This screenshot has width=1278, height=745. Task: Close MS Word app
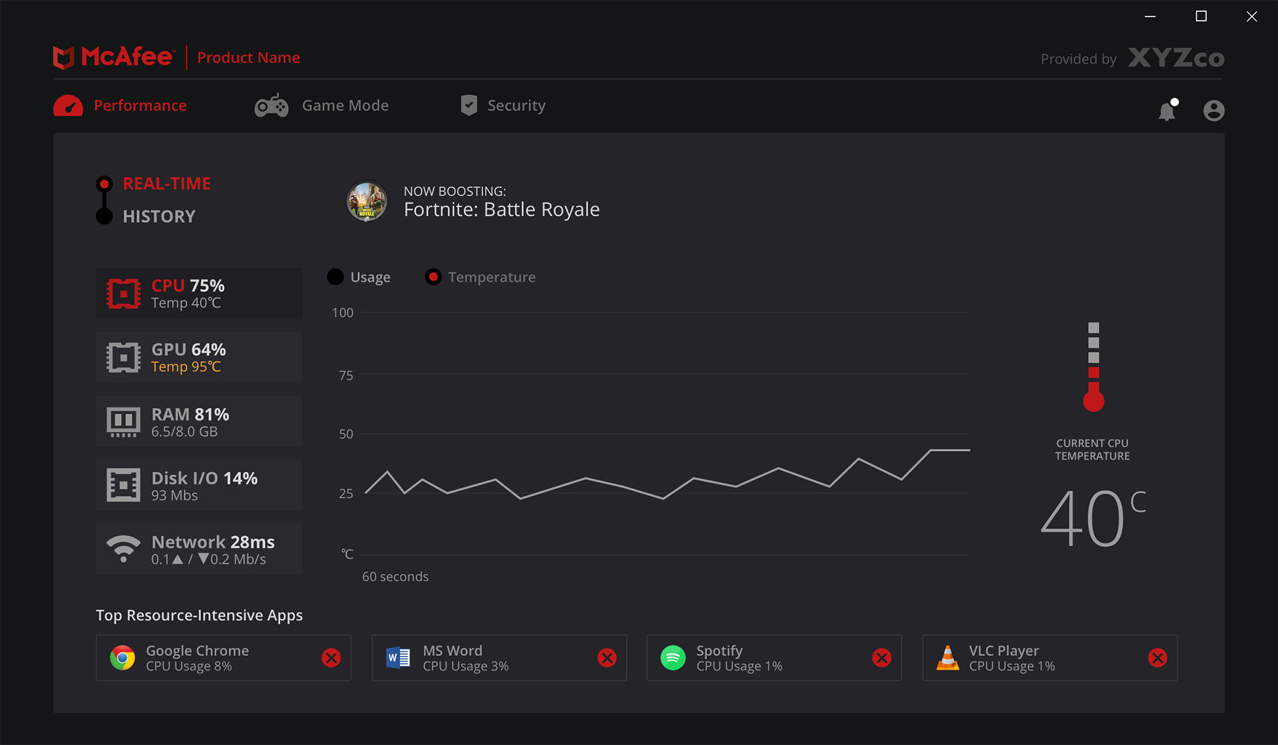tap(607, 658)
